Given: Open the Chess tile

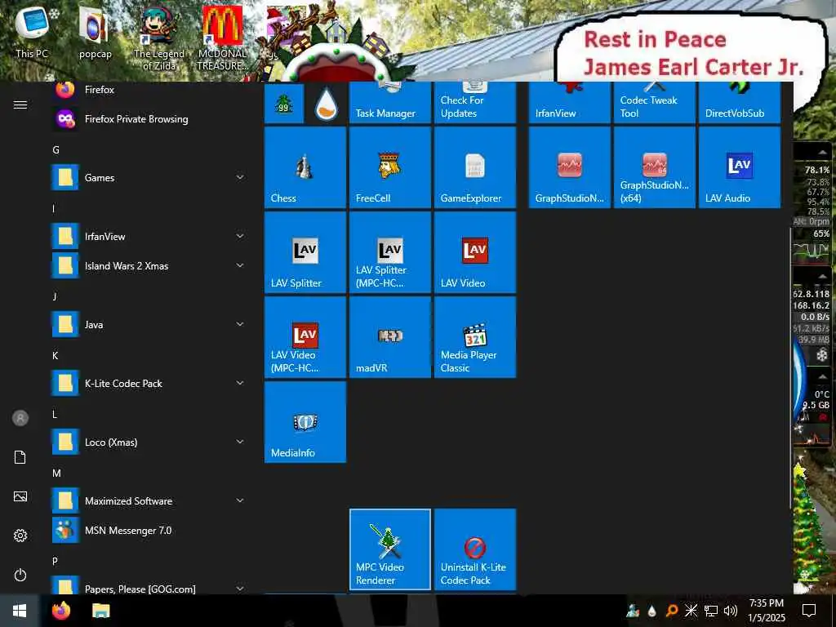Looking at the screenshot, I should coord(305,167).
